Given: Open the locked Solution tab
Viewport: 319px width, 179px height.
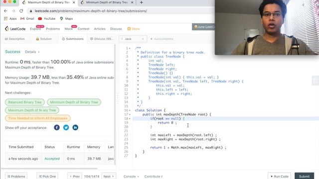Looking at the screenshot, I should 44,39.
